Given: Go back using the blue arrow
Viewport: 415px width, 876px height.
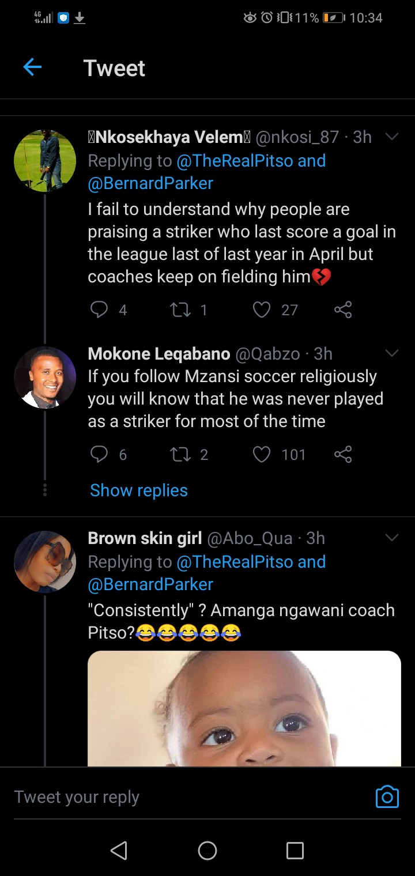Looking at the screenshot, I should click(x=32, y=68).
